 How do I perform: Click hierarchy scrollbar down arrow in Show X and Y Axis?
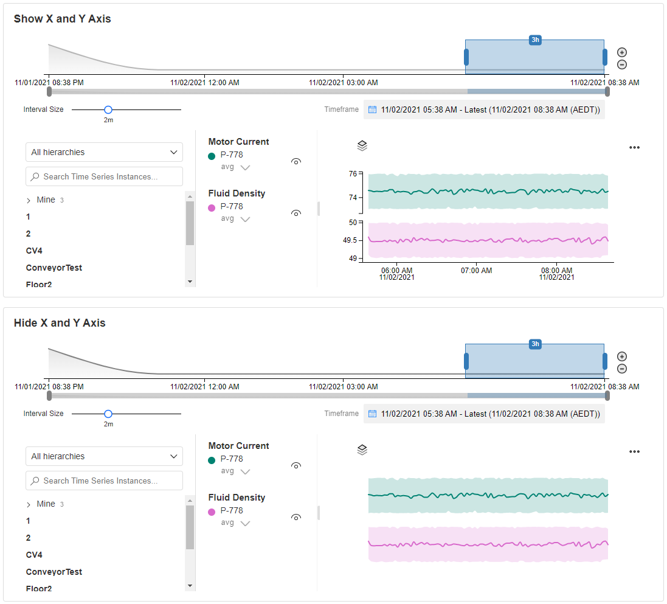[190, 282]
